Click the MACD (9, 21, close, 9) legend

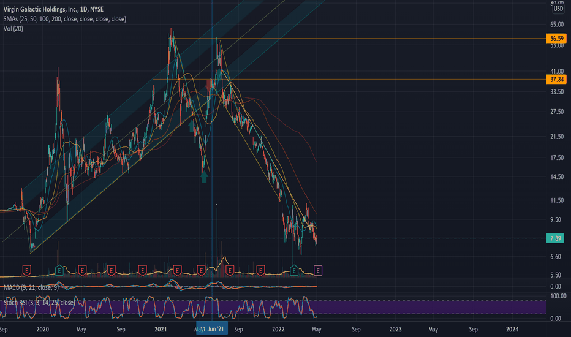[x=31, y=287]
